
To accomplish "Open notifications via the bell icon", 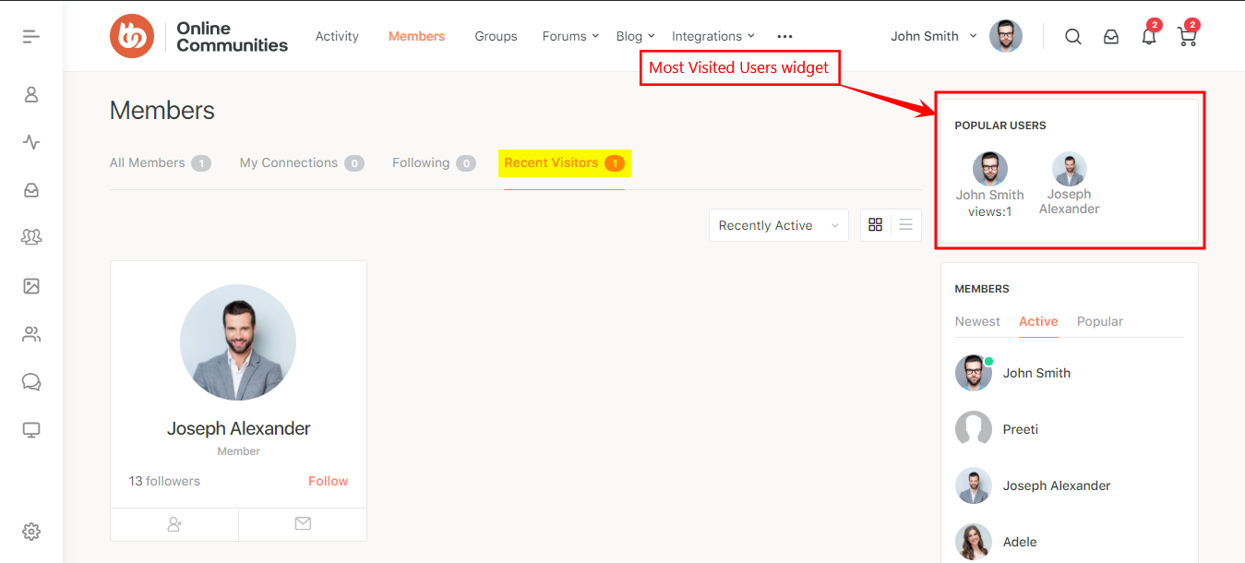I will [1148, 36].
